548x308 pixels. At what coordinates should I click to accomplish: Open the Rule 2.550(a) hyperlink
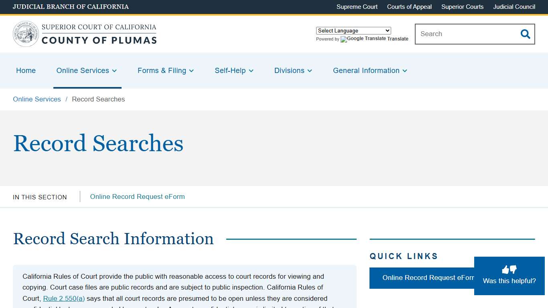point(64,298)
